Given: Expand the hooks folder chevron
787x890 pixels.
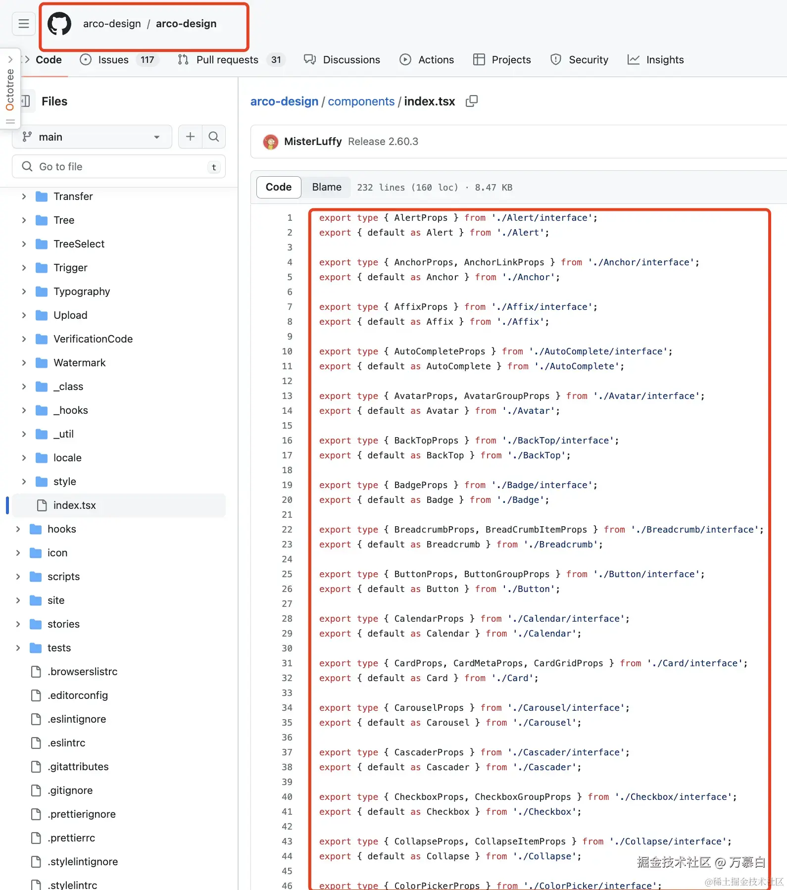Looking at the screenshot, I should click(x=18, y=529).
